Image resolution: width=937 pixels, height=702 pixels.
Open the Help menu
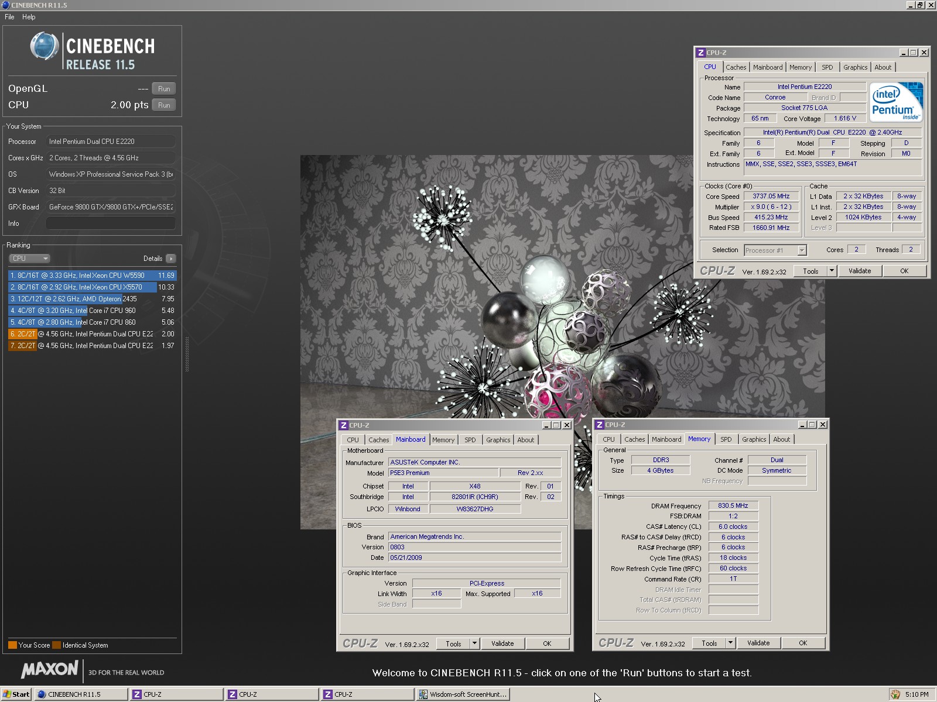tap(29, 17)
